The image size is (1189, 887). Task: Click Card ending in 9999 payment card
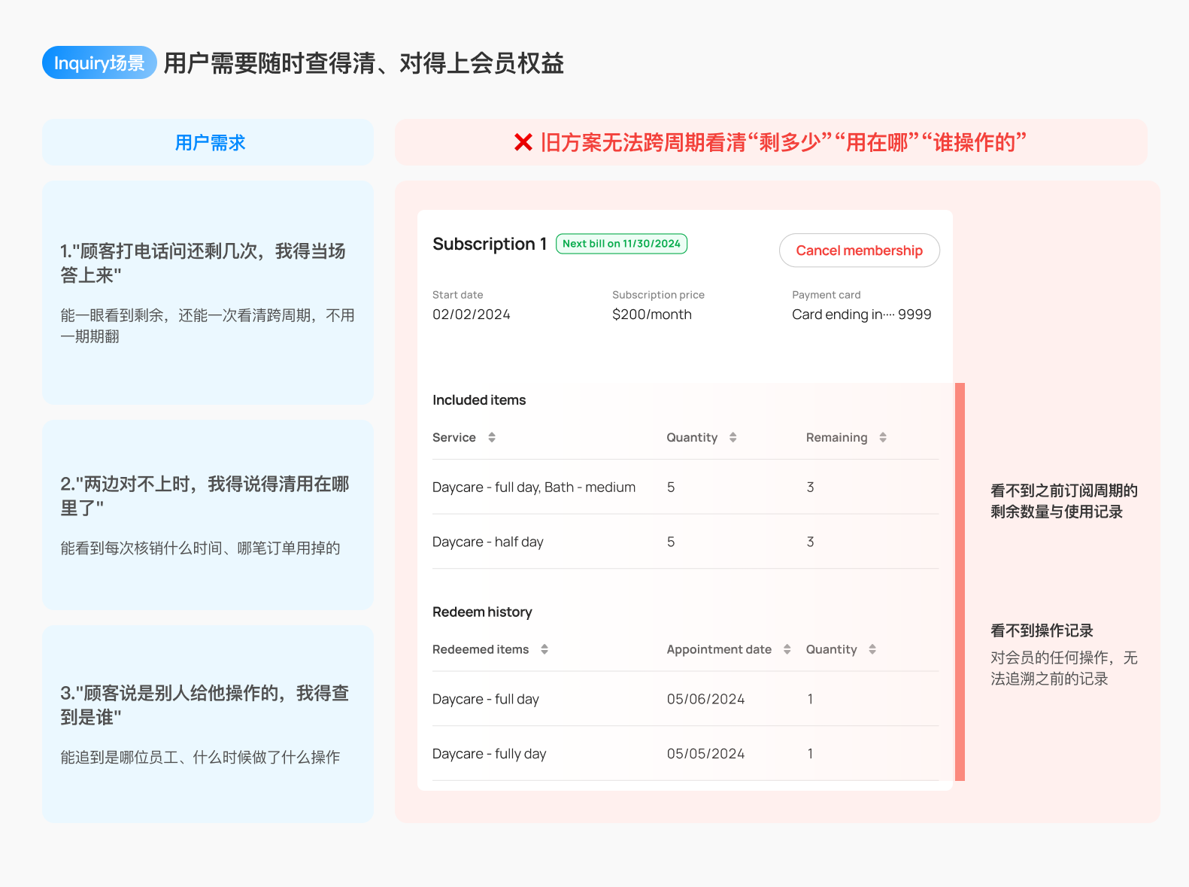862,314
